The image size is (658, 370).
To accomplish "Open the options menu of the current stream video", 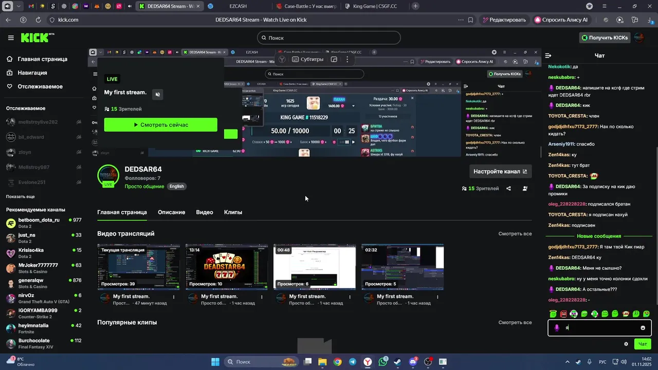I will pyautogui.click(x=173, y=297).
